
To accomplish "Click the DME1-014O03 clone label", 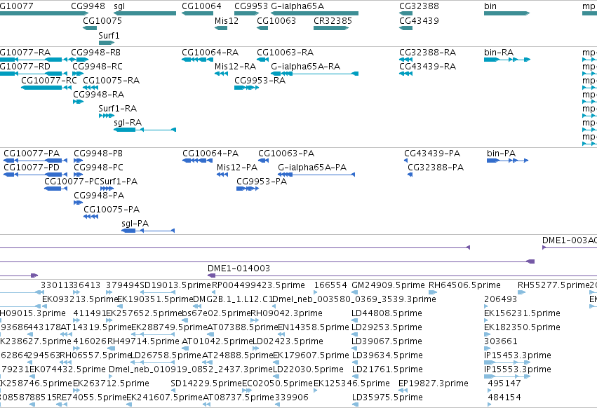I will pos(239,268).
